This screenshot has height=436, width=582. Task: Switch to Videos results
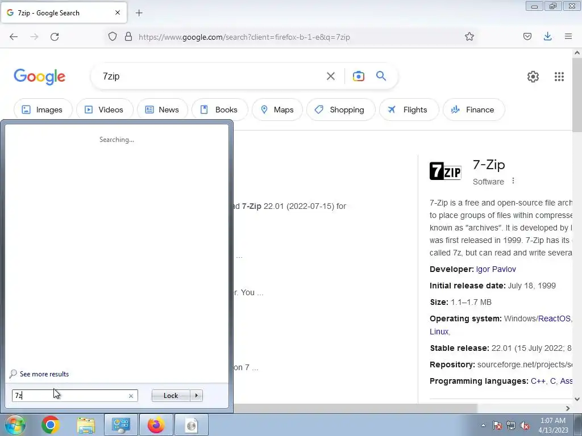point(105,110)
